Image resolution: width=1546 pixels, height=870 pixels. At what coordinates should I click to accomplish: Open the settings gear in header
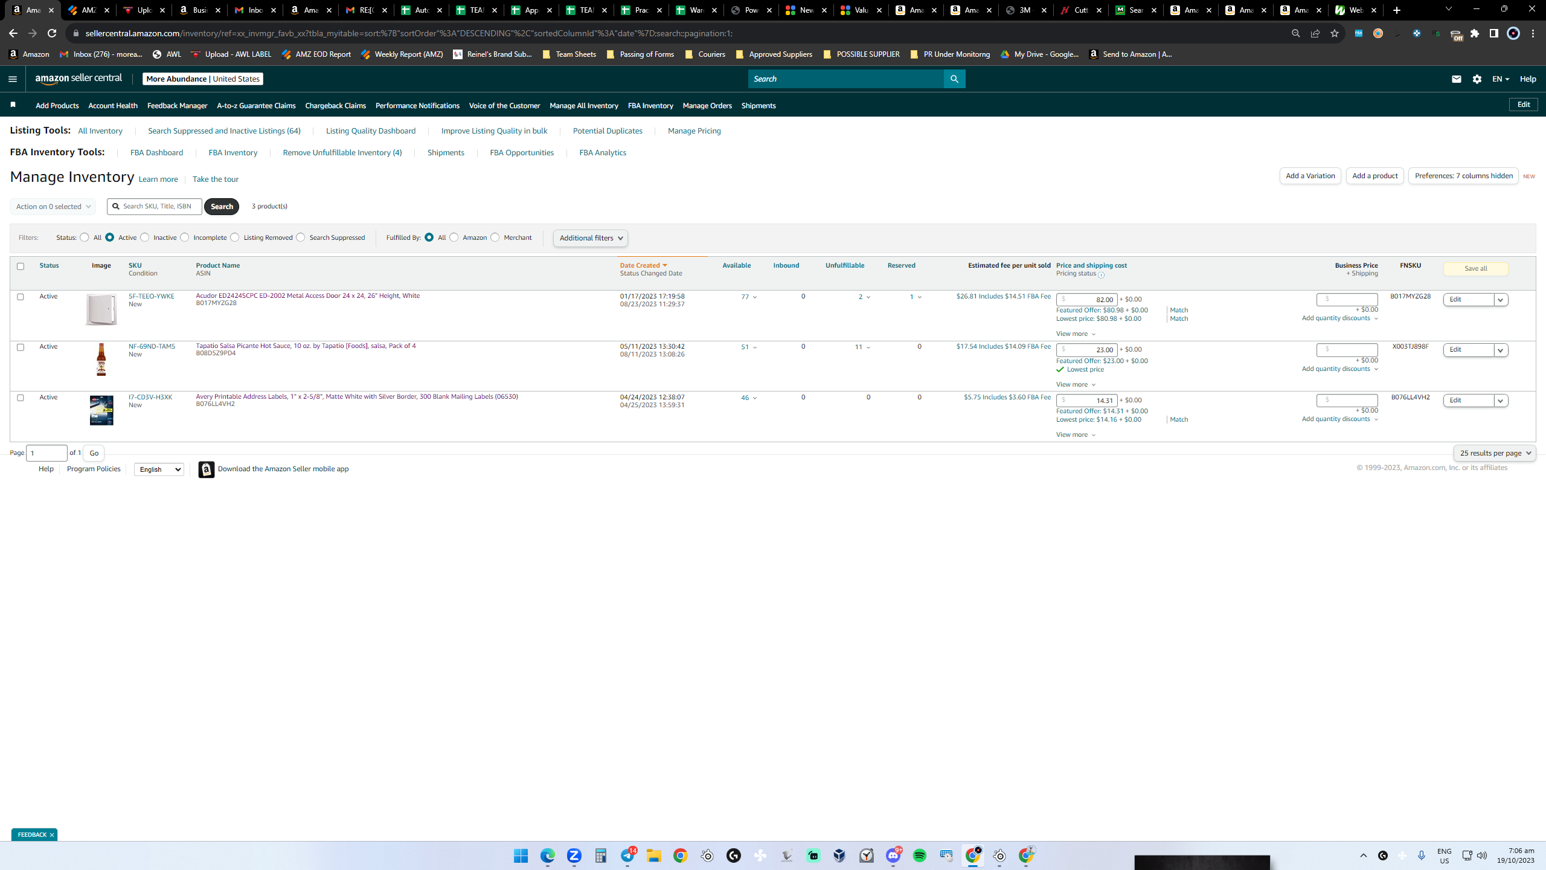point(1477,79)
